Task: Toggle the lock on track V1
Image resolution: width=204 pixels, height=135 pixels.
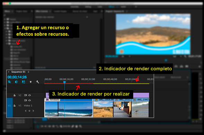Action: tap(15, 105)
